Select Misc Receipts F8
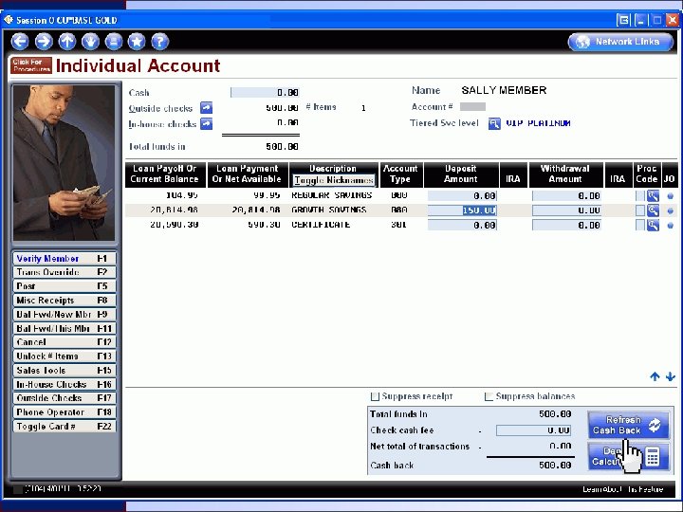This screenshot has width=683, height=512. coord(65,301)
